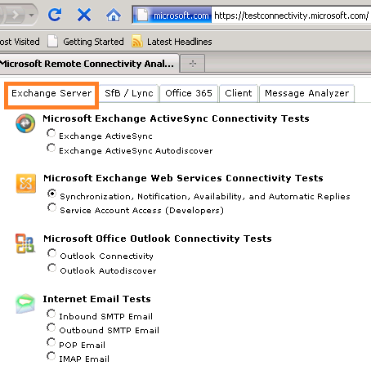Click the testconnectivity.microsoft.com URL field
This screenshot has width=371, height=388.
point(291,16)
